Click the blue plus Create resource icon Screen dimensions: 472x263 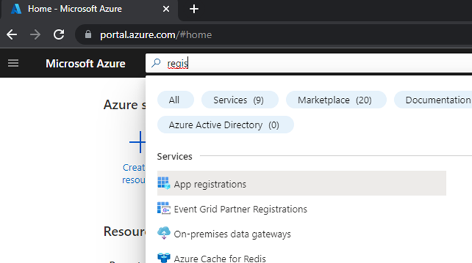(138, 142)
